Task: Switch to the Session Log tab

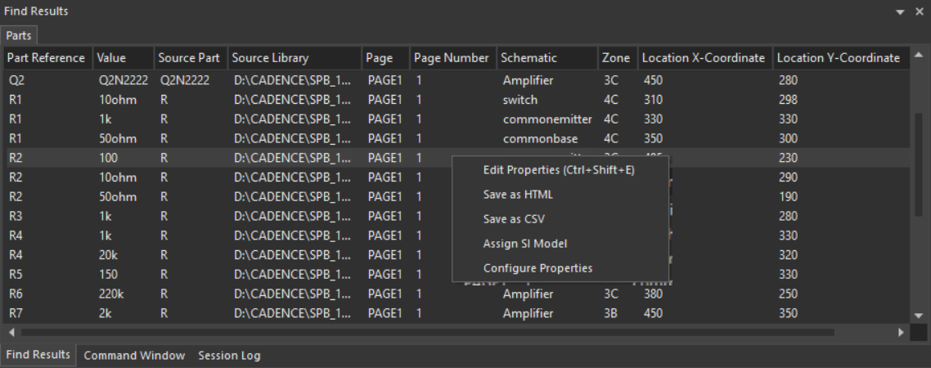Action: coord(229,356)
